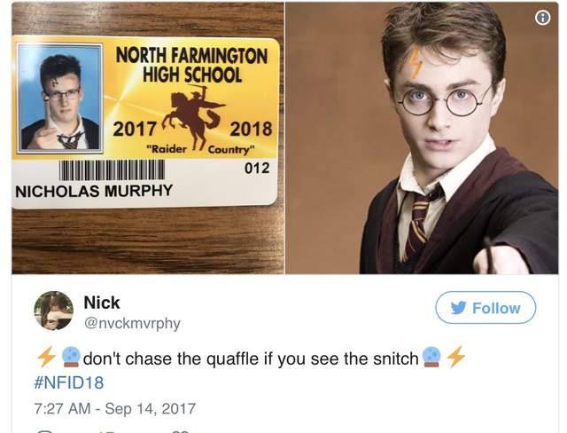Open the wizard photo with round glasses

click(x=422, y=138)
